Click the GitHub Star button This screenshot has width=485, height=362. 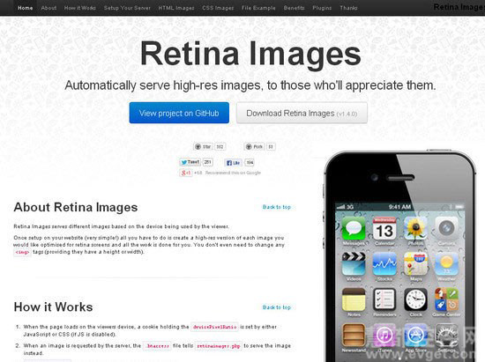pos(203,147)
